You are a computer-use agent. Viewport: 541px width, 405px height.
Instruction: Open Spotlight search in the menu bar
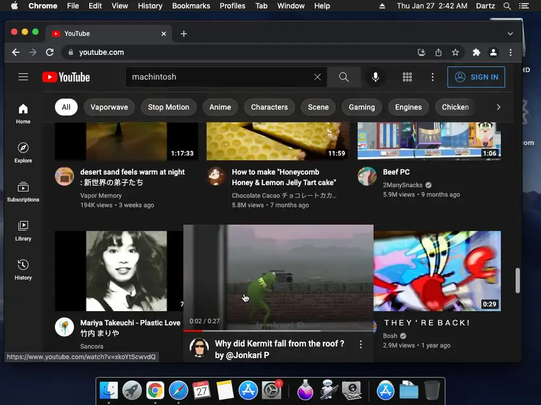coord(507,6)
